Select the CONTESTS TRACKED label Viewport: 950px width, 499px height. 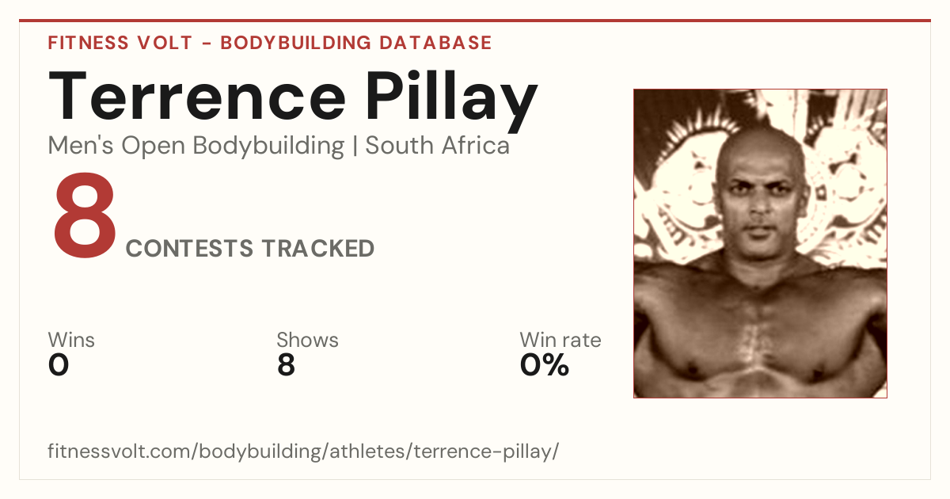coord(250,249)
